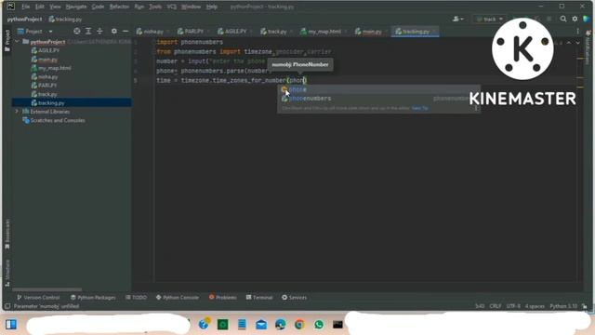Jump to previous highlighted error arrow
The image size is (595, 335).
tap(569, 43)
